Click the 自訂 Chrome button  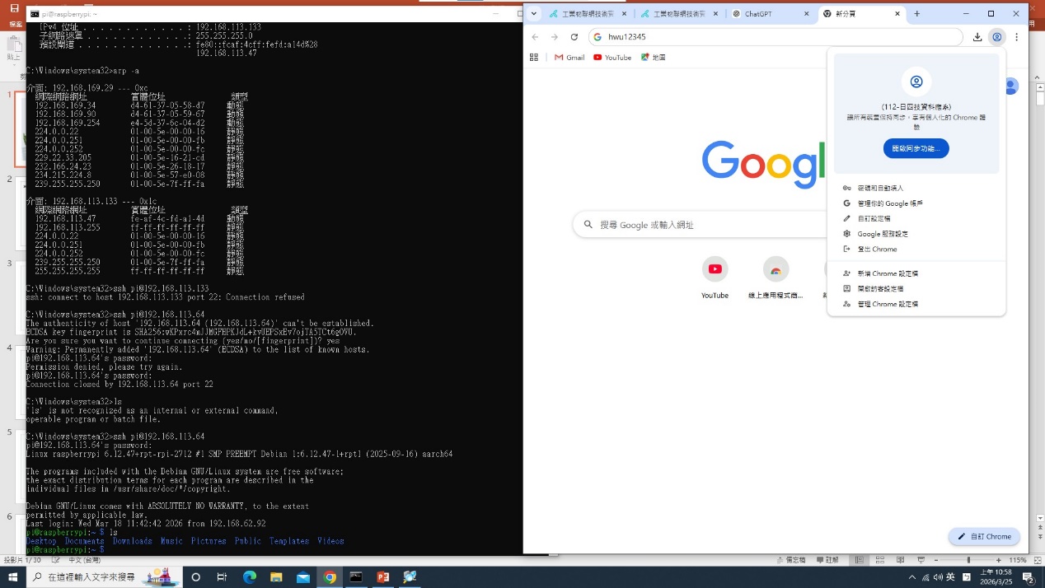click(984, 536)
